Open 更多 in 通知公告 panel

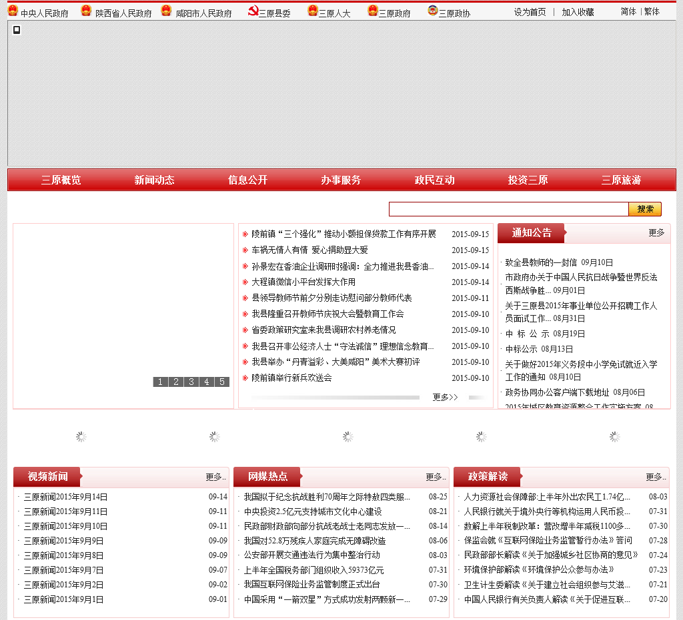pyautogui.click(x=656, y=232)
